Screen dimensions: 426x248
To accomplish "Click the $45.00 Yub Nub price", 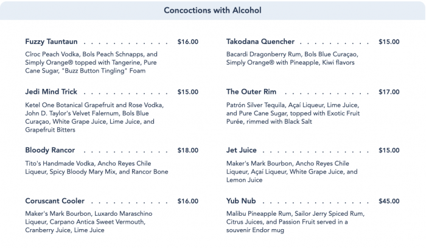I will (x=389, y=201).
